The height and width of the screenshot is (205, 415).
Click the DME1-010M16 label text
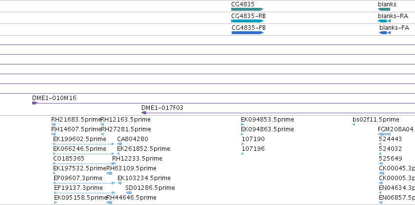(54, 98)
